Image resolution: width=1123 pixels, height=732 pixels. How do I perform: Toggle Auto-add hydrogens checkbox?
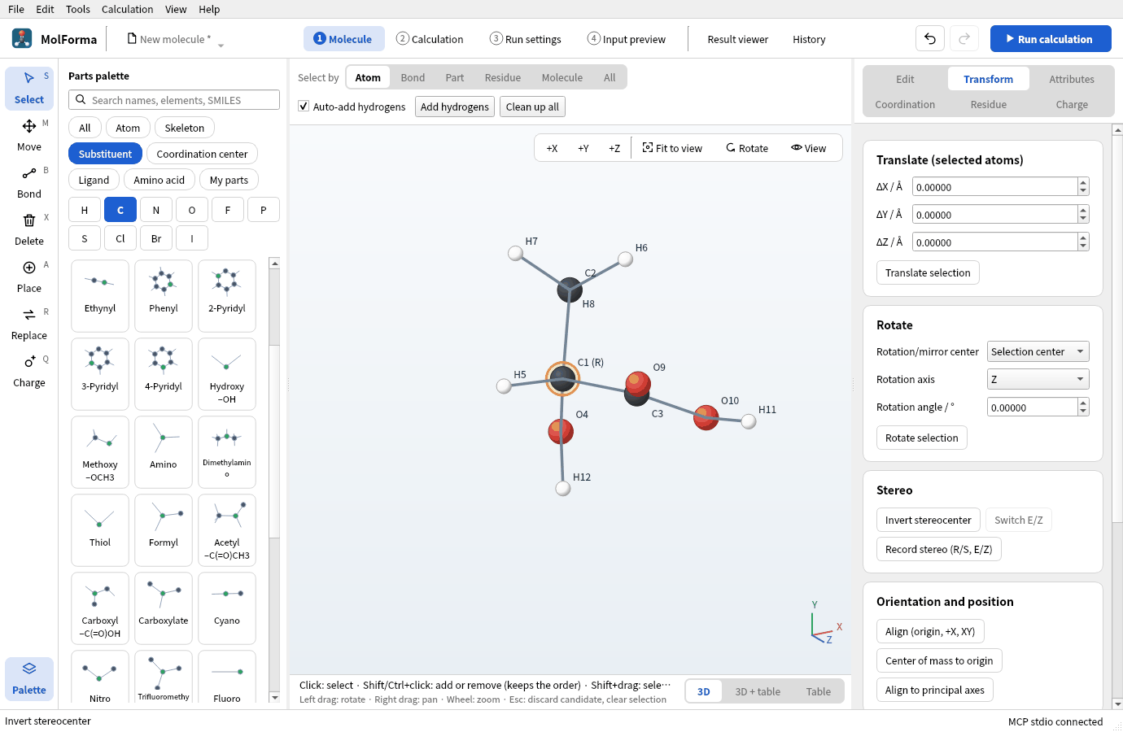click(304, 107)
